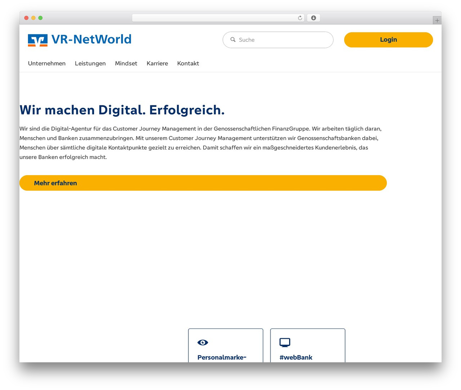Screen dimensions: 461x390
Task: Open the Leistungen menu item
Action: click(x=90, y=63)
